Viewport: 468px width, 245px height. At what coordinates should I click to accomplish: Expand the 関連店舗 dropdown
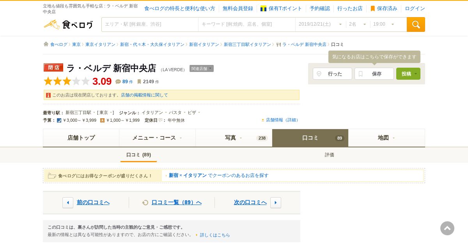point(202,68)
